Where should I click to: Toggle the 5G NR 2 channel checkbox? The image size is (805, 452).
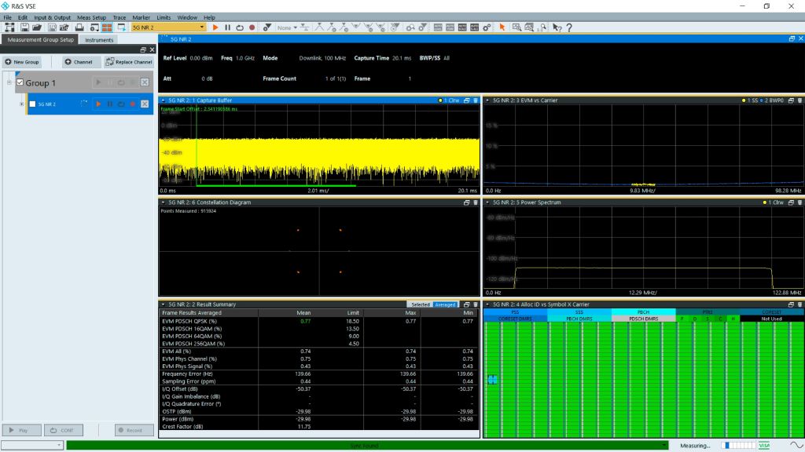pos(32,104)
